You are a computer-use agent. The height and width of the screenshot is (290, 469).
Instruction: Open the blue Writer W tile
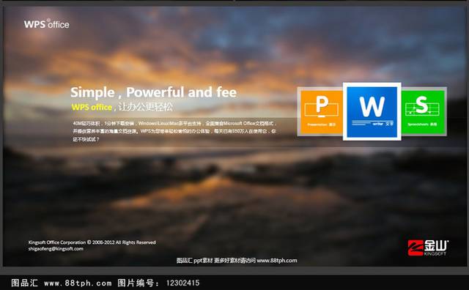372,111
